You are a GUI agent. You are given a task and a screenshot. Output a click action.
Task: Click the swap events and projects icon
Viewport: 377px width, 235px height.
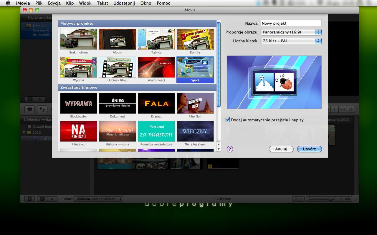point(42,109)
